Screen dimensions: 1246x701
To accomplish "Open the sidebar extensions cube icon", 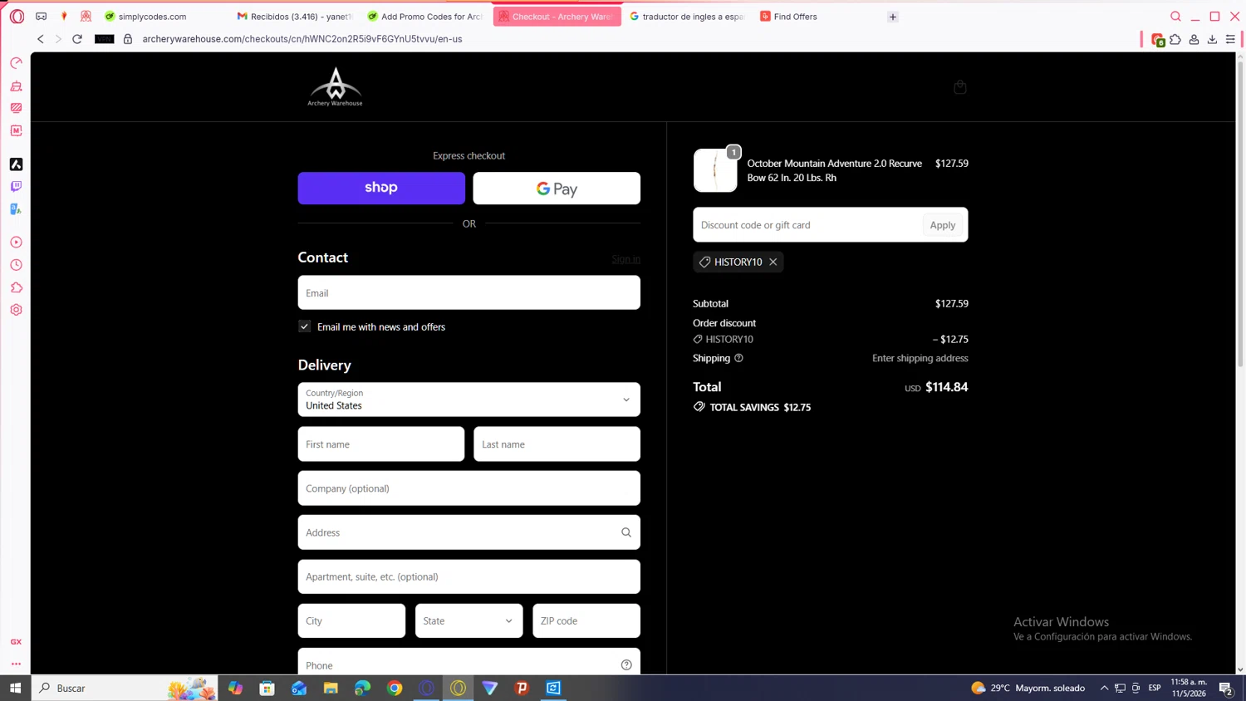I will [x=16, y=287].
